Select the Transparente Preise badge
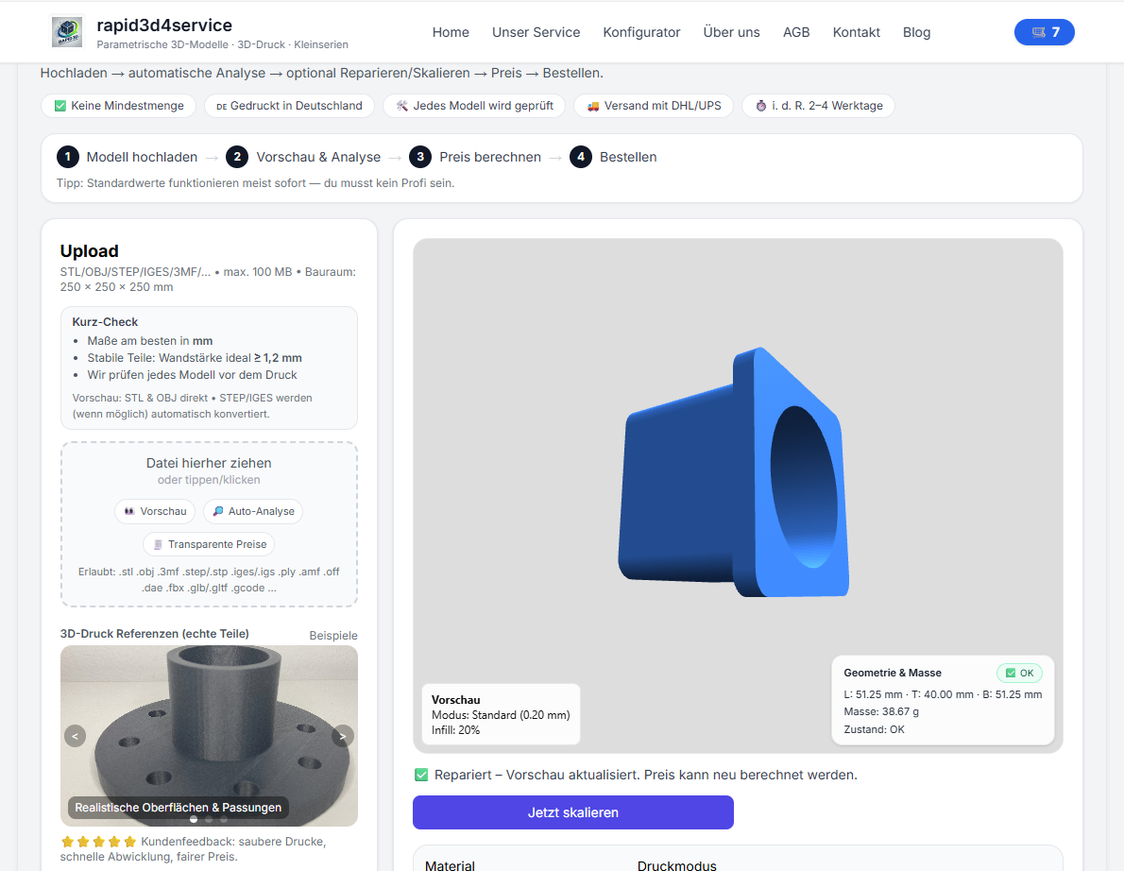 [x=209, y=544]
